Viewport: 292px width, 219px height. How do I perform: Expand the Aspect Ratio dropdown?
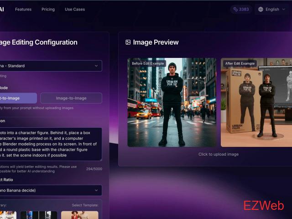49,190
